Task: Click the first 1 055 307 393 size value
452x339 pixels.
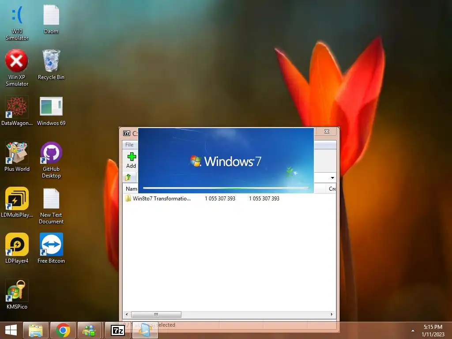Action: [x=220, y=198]
